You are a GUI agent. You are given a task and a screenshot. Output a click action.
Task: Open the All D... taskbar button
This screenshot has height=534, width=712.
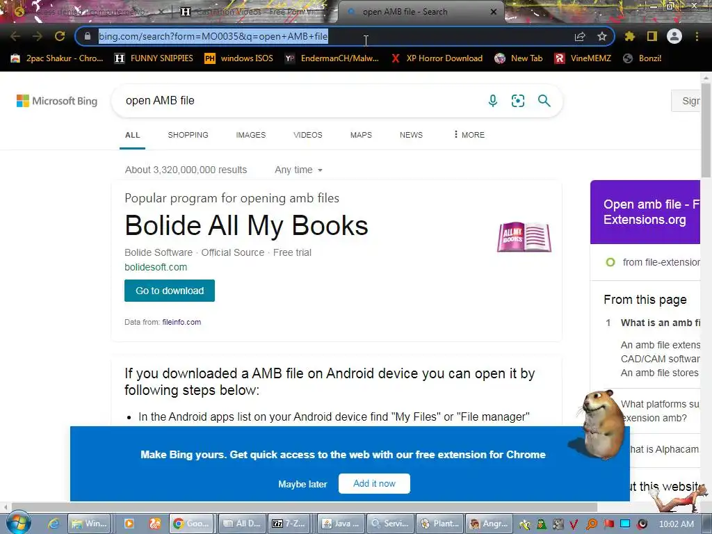pos(241,524)
